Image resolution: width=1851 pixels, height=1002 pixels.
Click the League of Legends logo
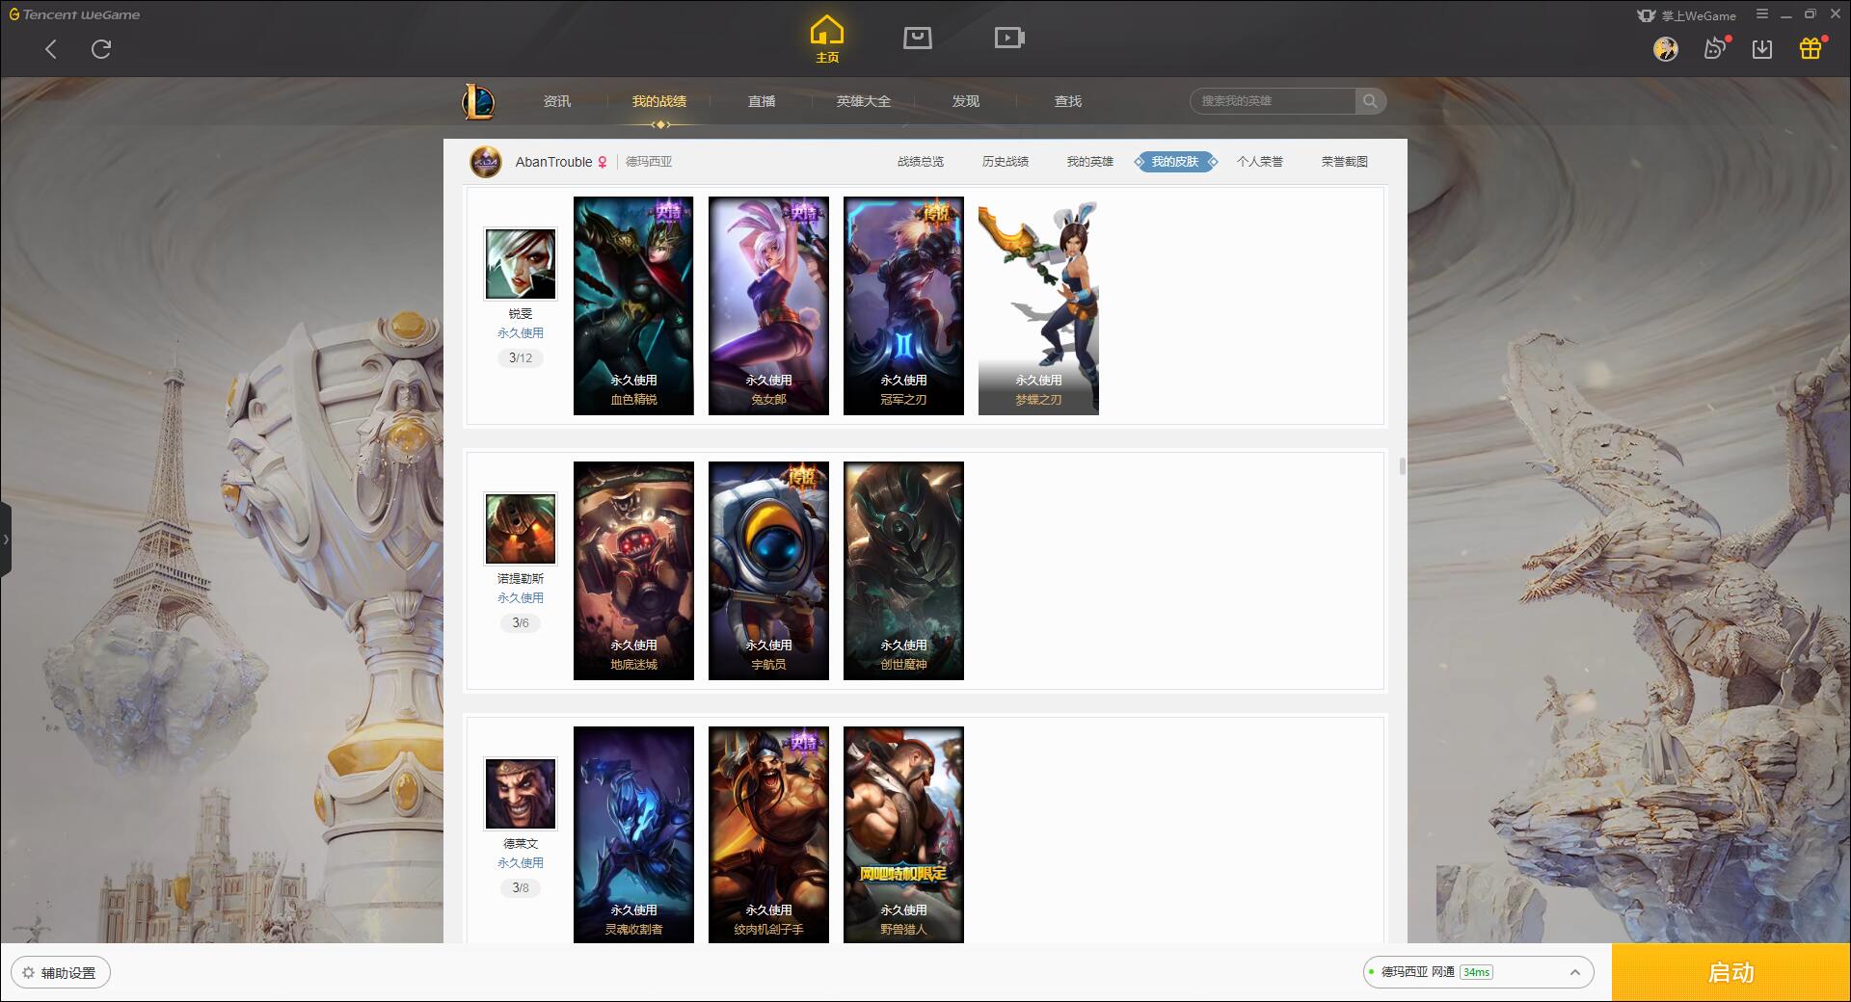pyautogui.click(x=478, y=101)
